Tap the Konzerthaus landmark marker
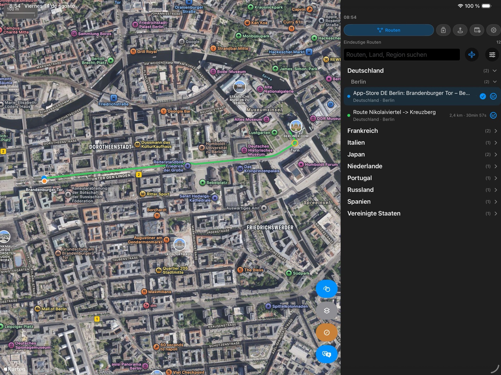 click(x=180, y=244)
